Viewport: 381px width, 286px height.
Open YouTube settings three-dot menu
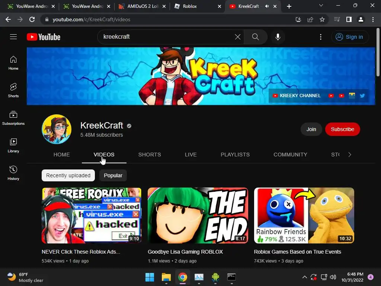(321, 37)
